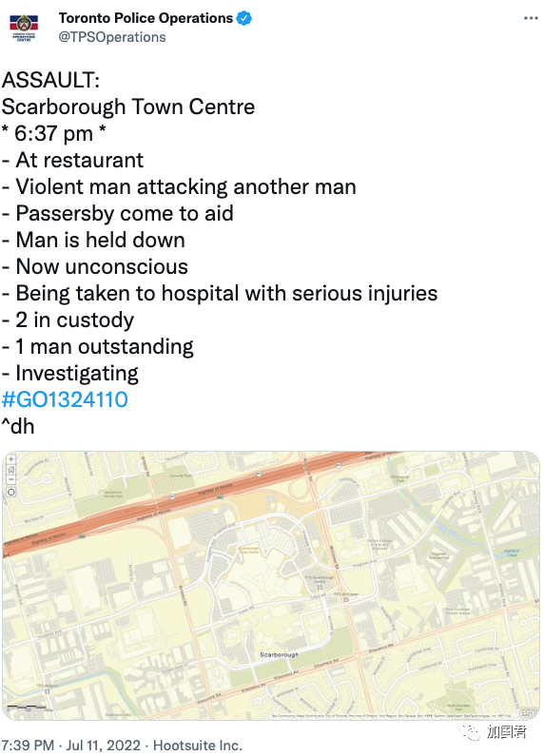This screenshot has width=544, height=756.
Task: Click the Scarborough Town Centre map label
Action: 249,550
